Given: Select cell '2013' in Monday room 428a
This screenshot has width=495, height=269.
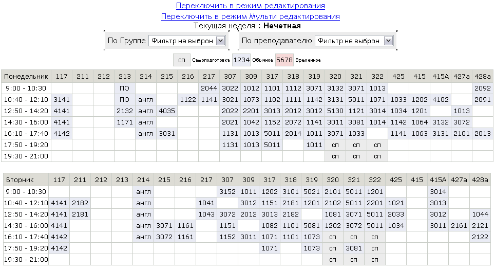Looking at the screenshot, I should coord(483,134).
